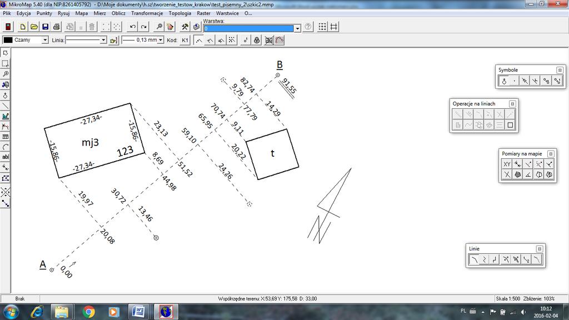The width and height of the screenshot is (569, 320).
Task: Toggle the padlock lock icon
Action: click(x=257, y=40)
